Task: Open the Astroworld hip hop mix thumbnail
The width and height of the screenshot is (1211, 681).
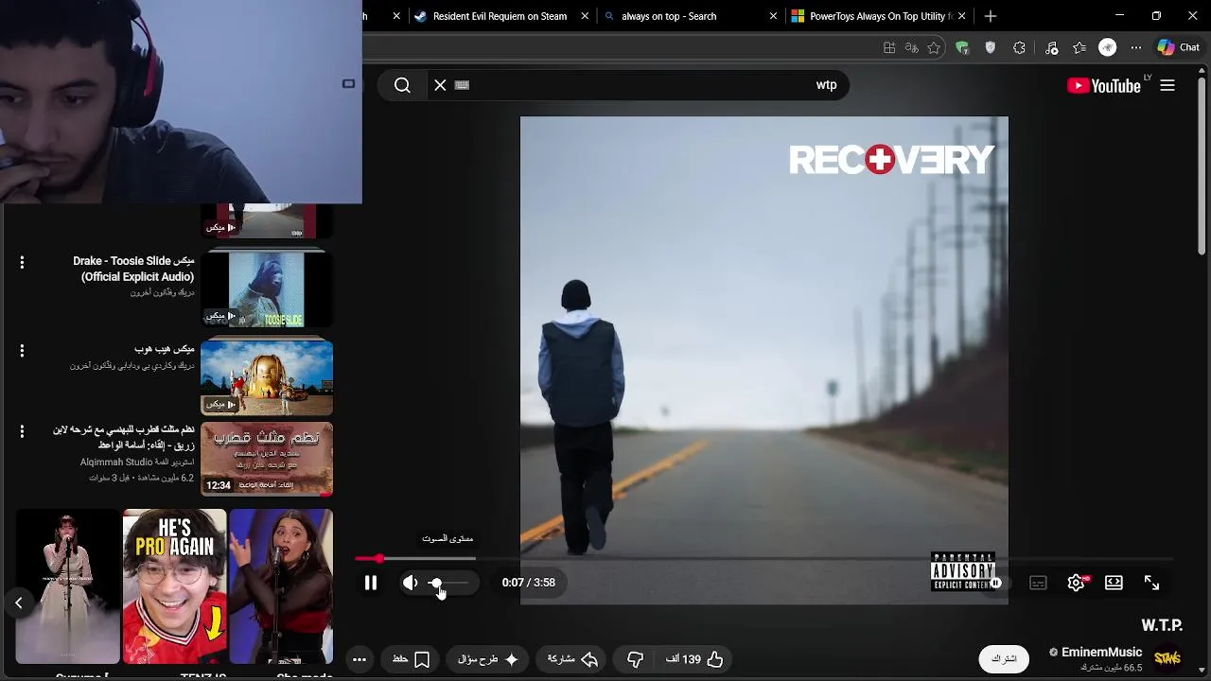Action: 267,376
